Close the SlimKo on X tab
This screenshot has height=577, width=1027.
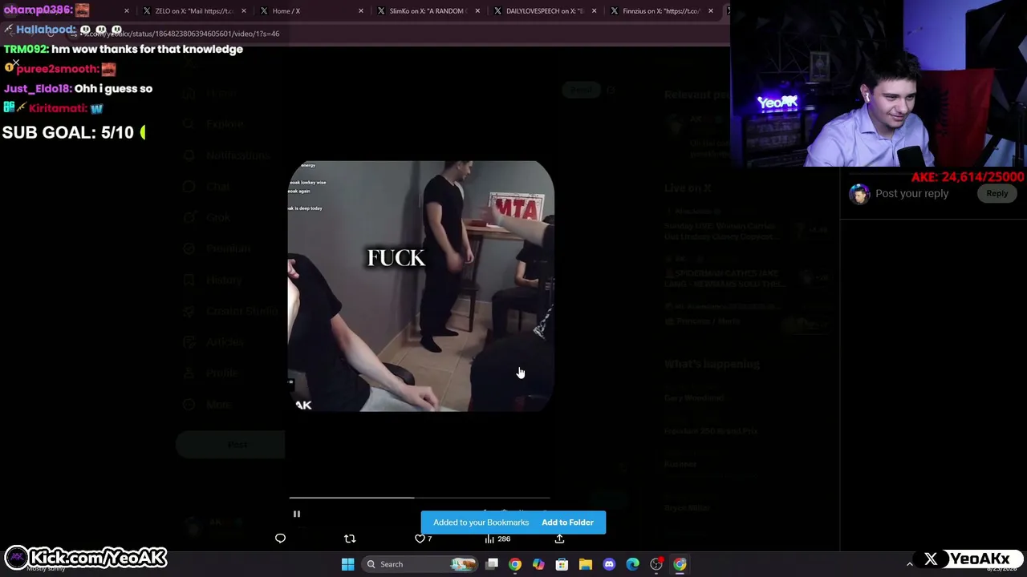click(477, 11)
